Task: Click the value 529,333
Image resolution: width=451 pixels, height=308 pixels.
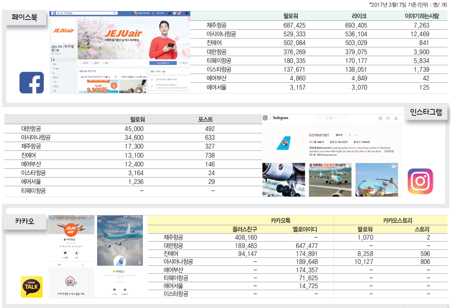Action: [x=295, y=34]
